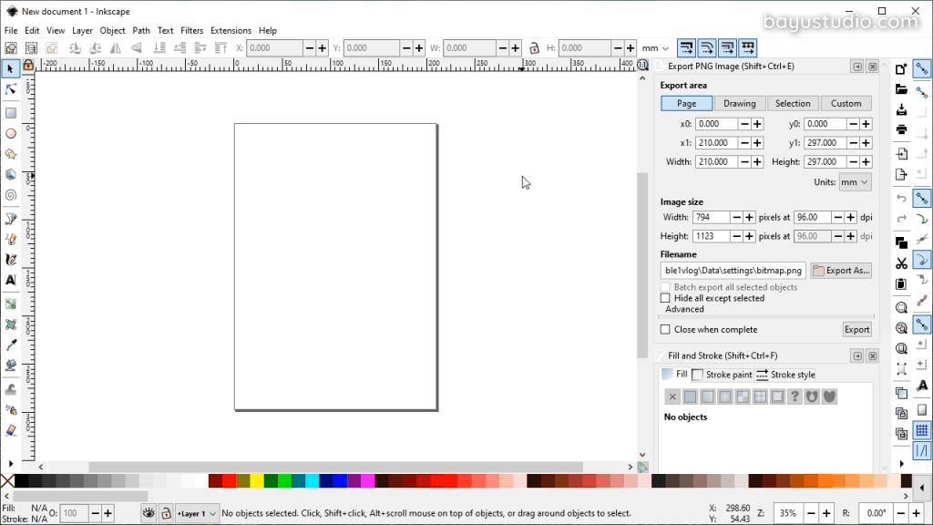Click the Print document icon
This screenshot has height=525, width=933.
coord(901,129)
